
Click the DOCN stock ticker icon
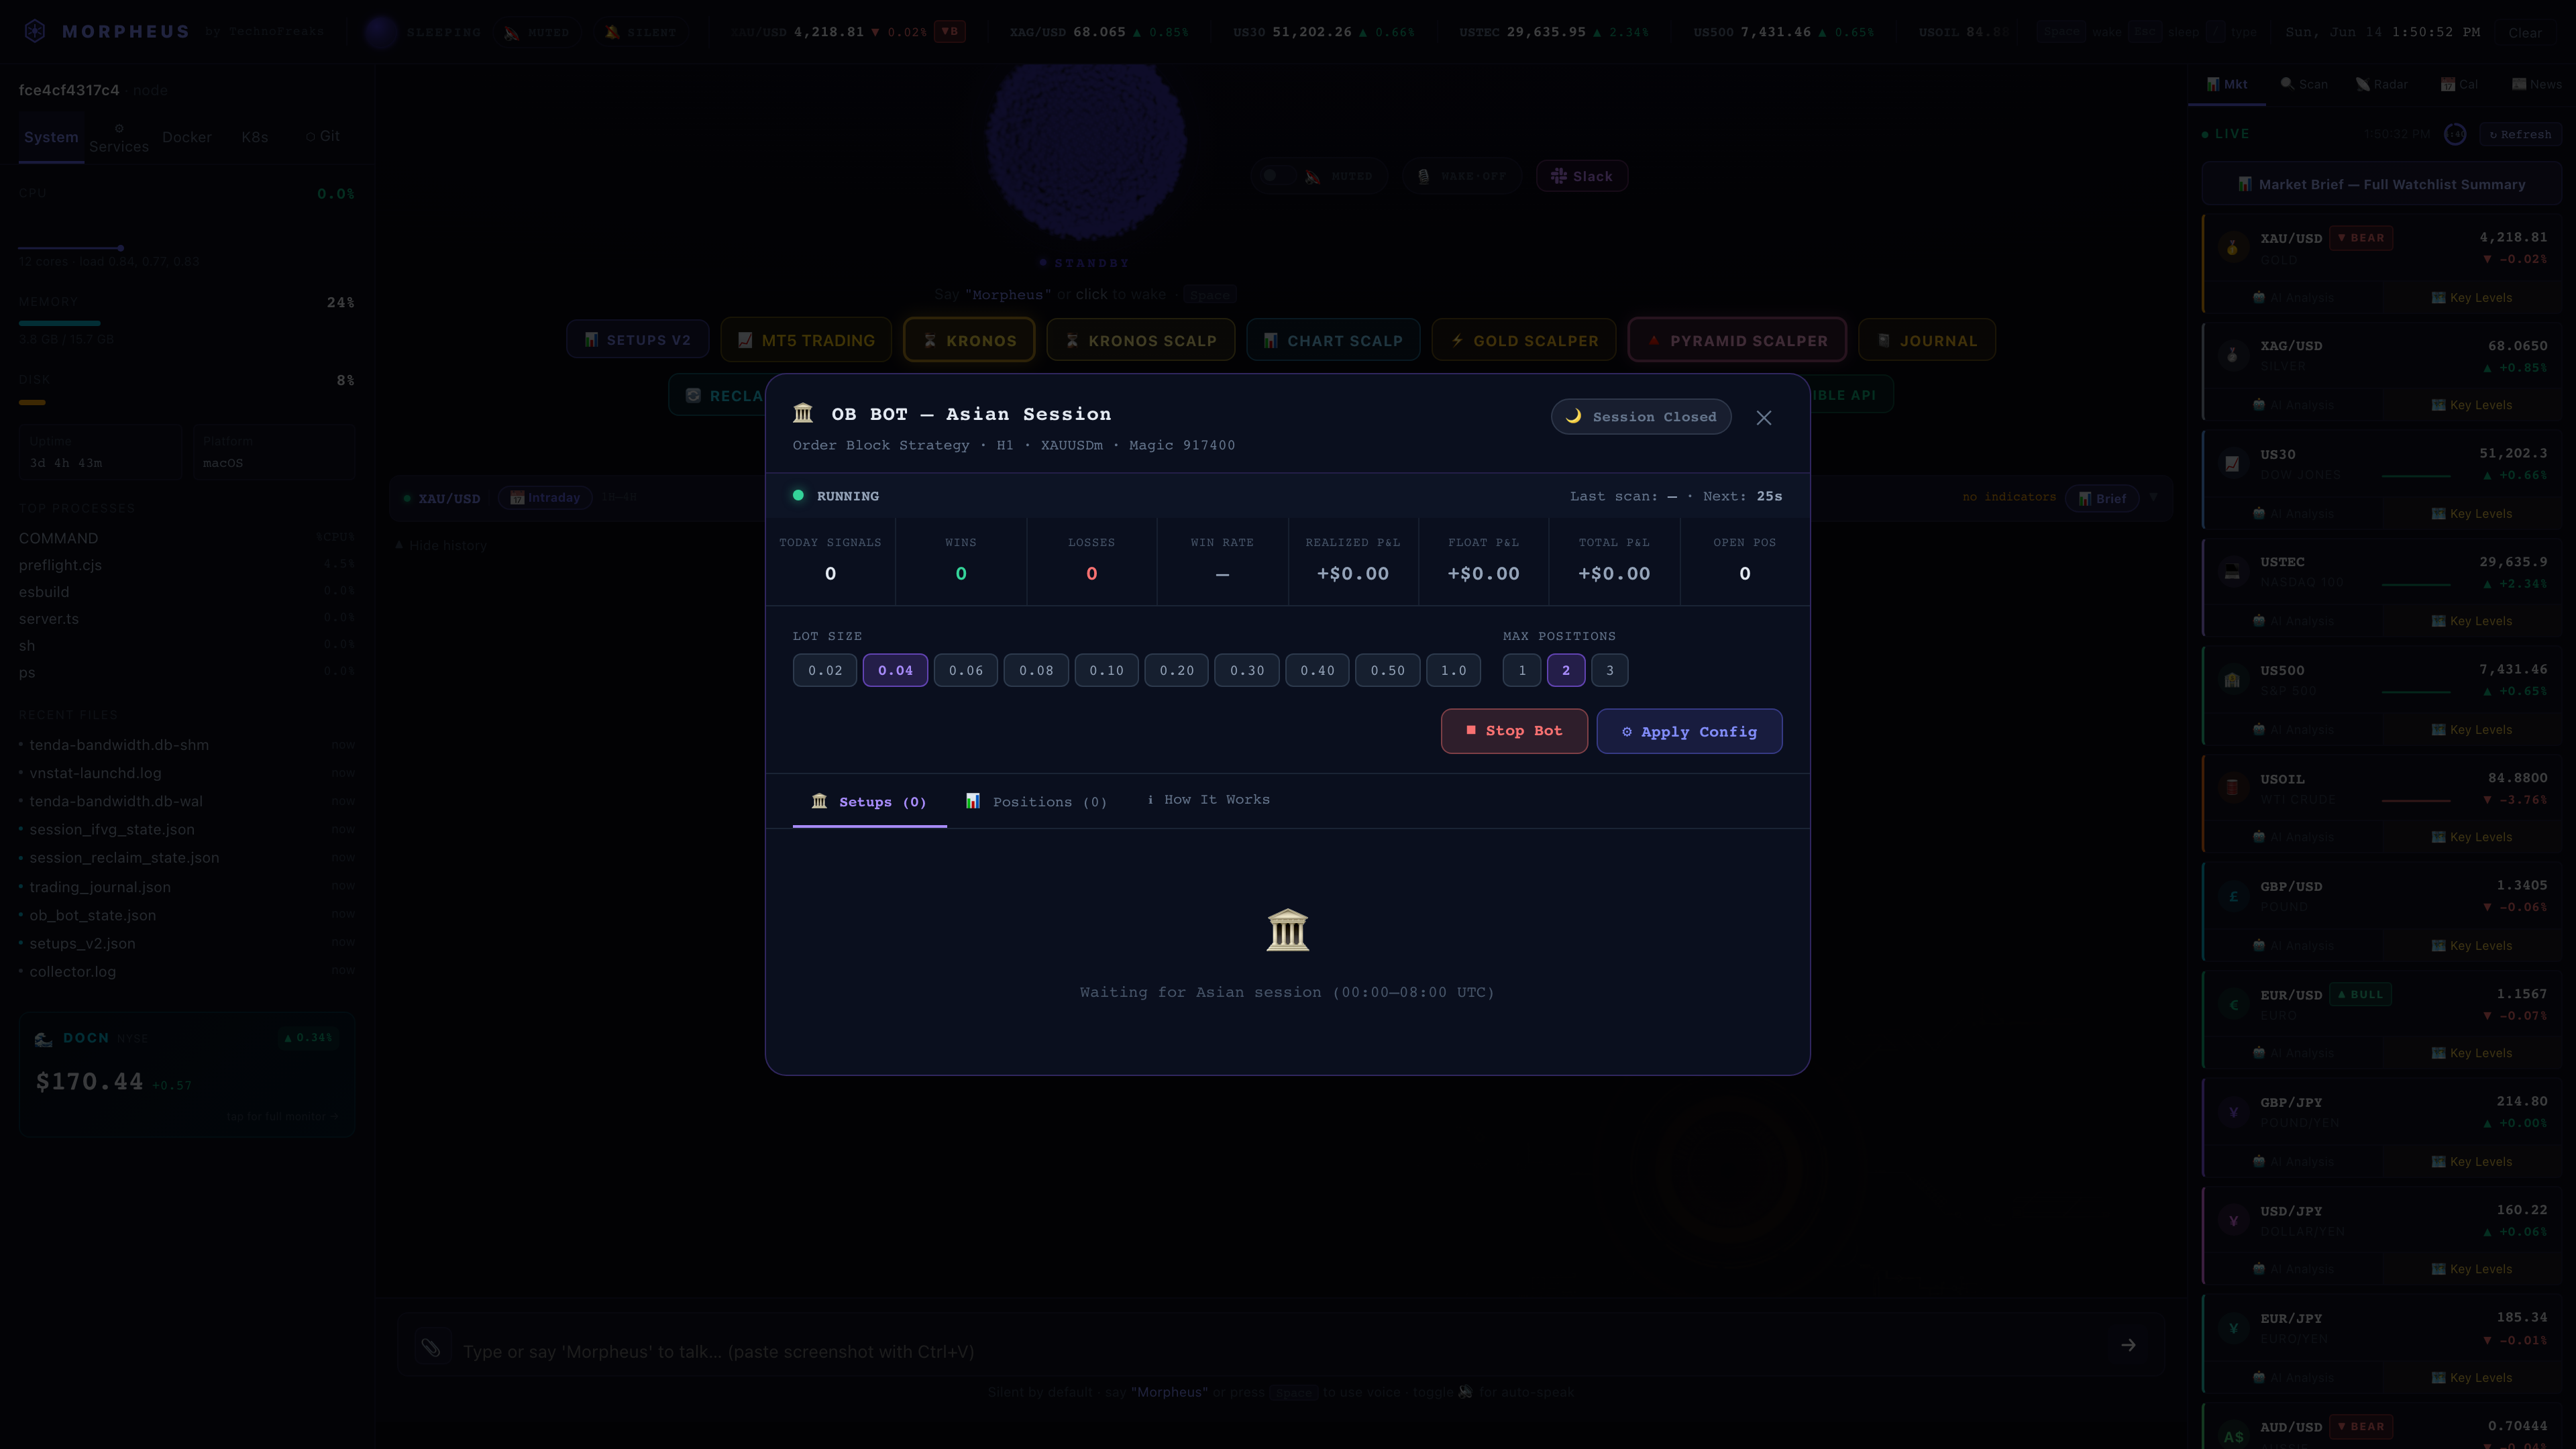(43, 1039)
